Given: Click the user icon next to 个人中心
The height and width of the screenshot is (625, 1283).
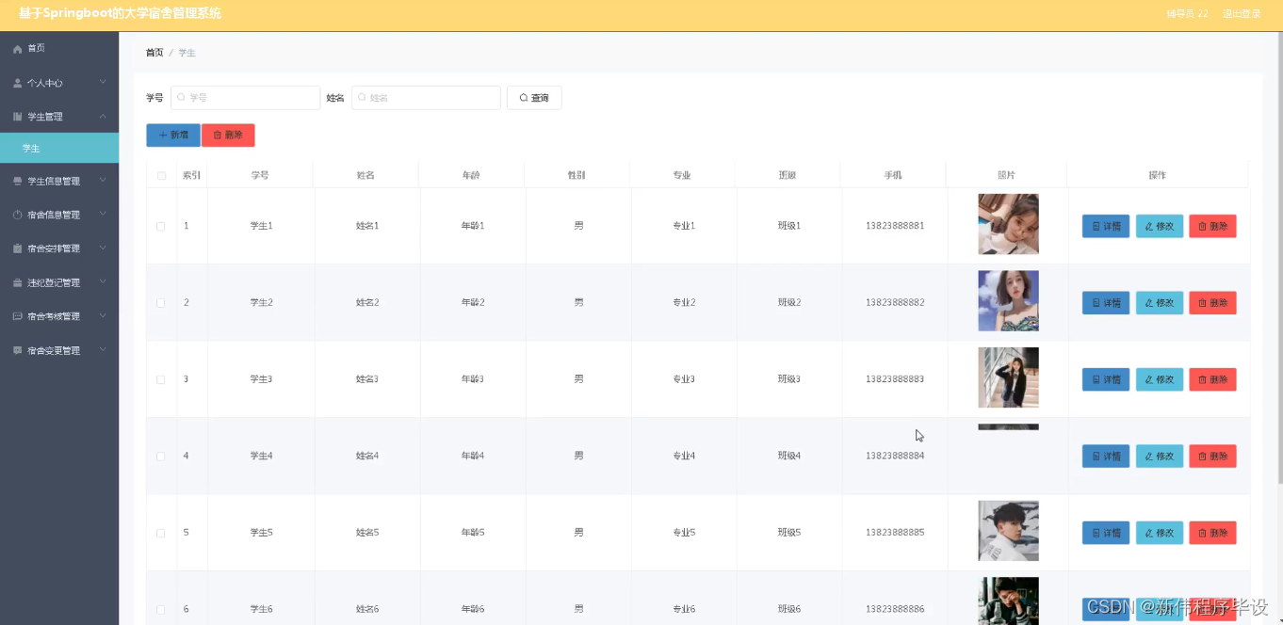Looking at the screenshot, I should coord(16,82).
